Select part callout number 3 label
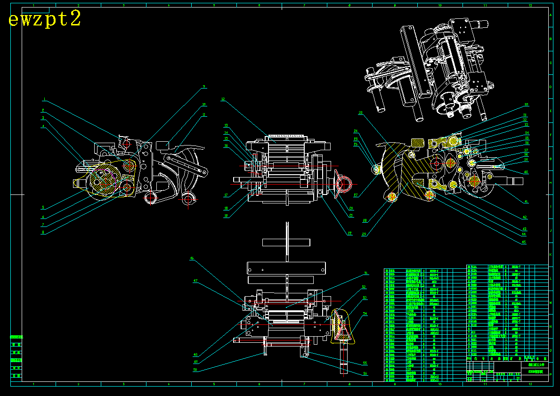The width and height of the screenshot is (560, 396). tap(43, 118)
